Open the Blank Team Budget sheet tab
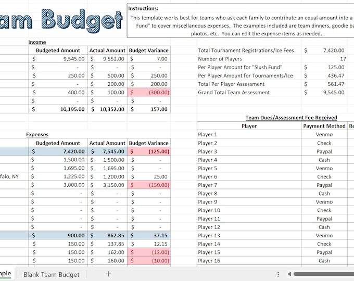Viewport: 354px width, 281px height. (52, 274)
